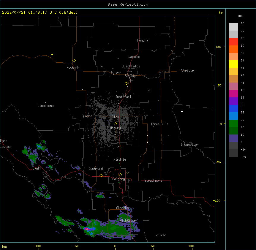Click the white plus marker west of Drumheller county
256x250 pixels.
pyautogui.click(x=182, y=111)
